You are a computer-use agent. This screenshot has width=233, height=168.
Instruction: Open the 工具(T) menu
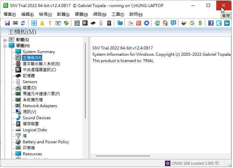click(x=118, y=14)
